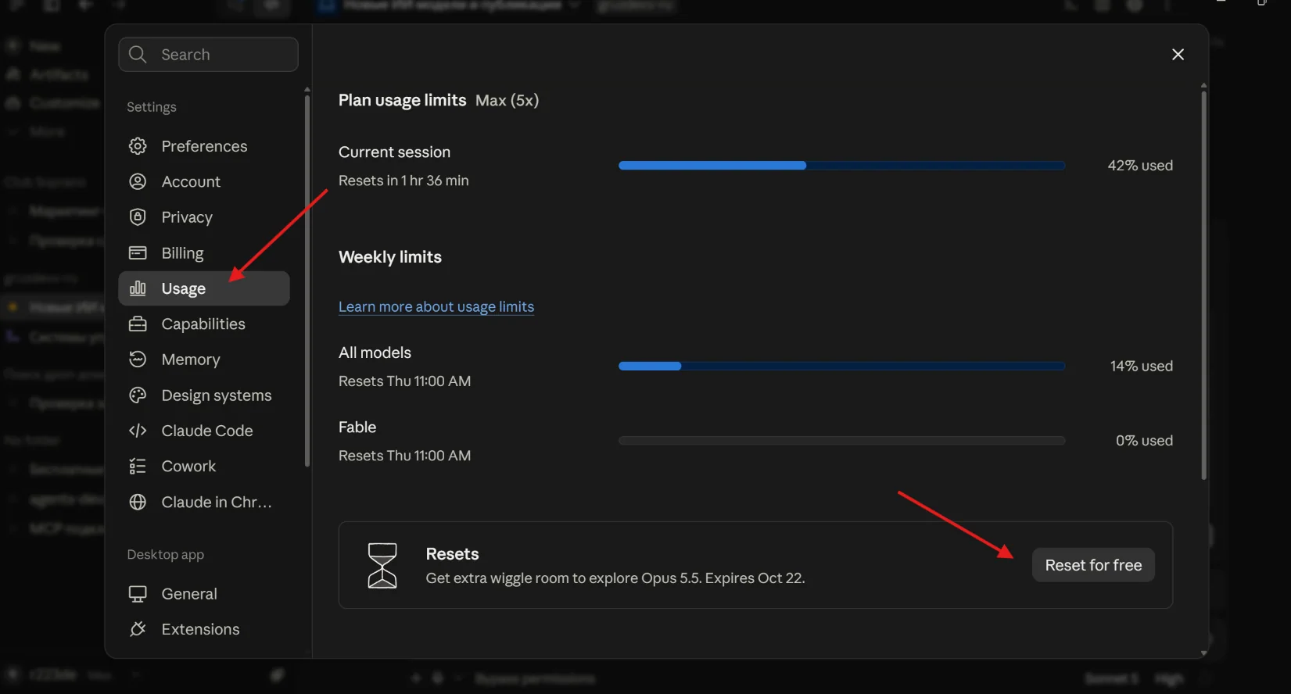Click the 'Weekly limits' heading
This screenshot has height=694, width=1291.
pyautogui.click(x=390, y=257)
